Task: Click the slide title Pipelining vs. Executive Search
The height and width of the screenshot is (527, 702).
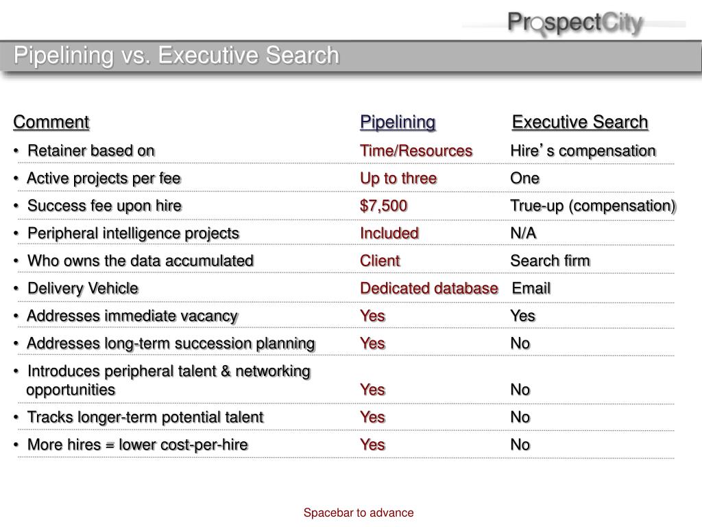Action: (x=176, y=56)
